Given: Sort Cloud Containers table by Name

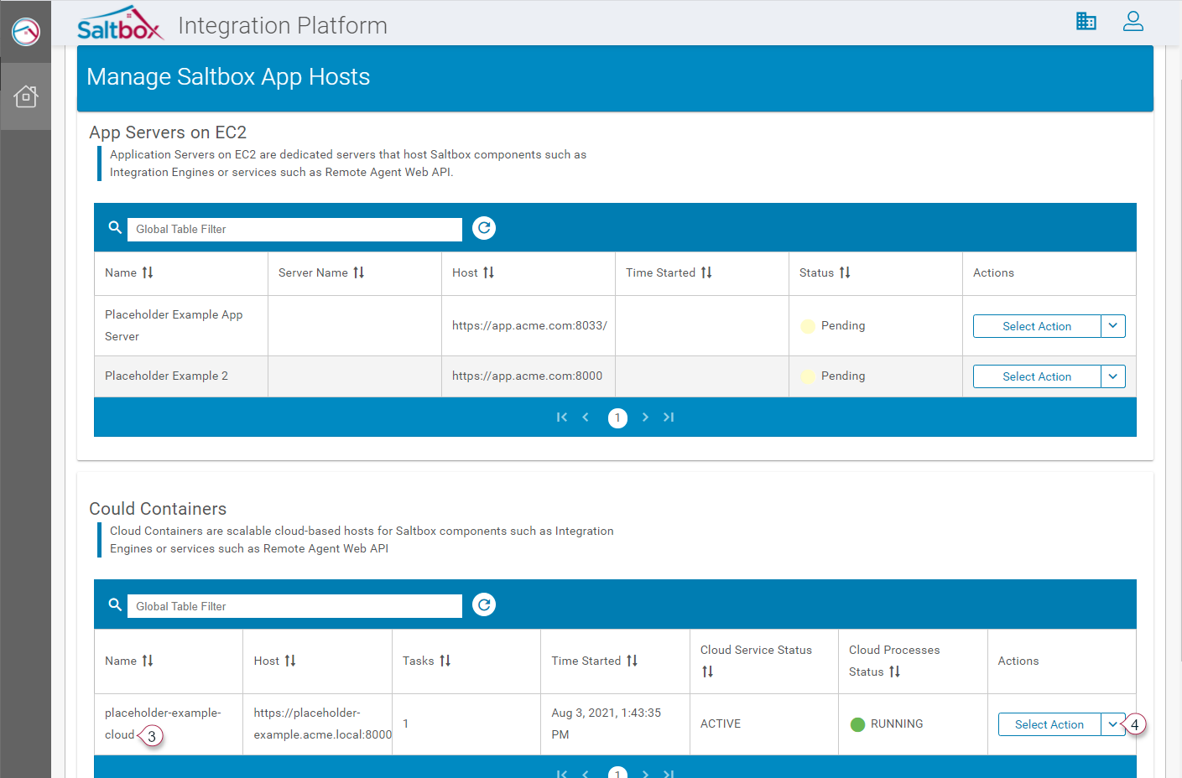Looking at the screenshot, I should point(148,661).
